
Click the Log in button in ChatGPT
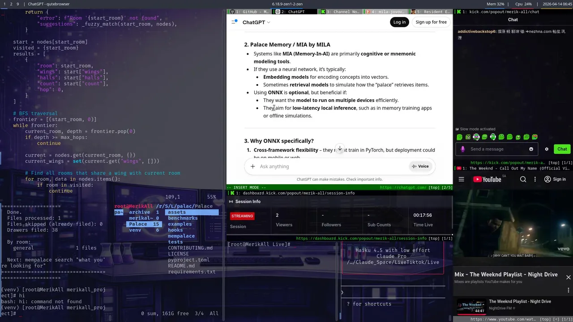pos(399,22)
